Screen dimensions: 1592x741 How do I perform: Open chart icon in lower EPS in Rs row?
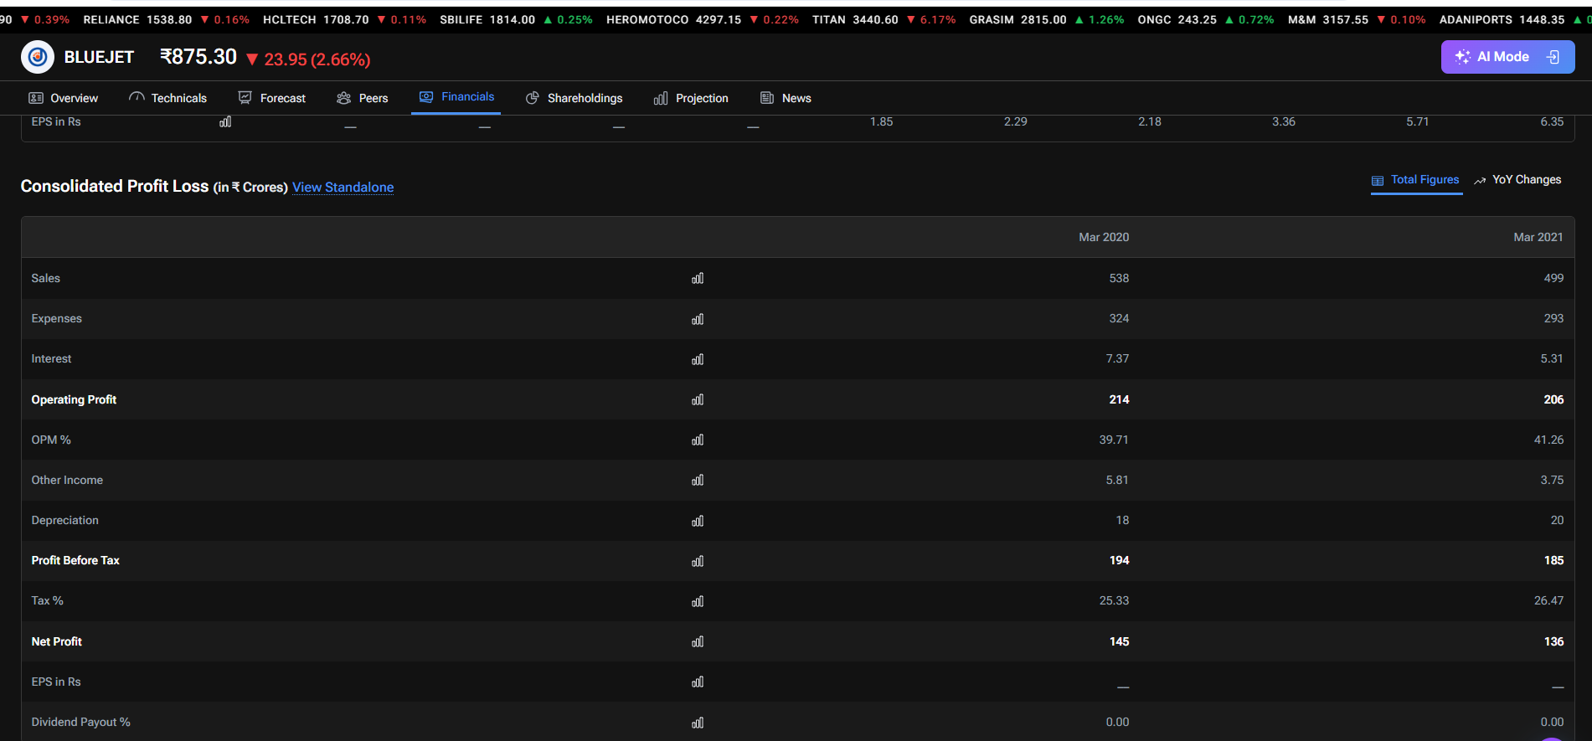pyautogui.click(x=698, y=682)
